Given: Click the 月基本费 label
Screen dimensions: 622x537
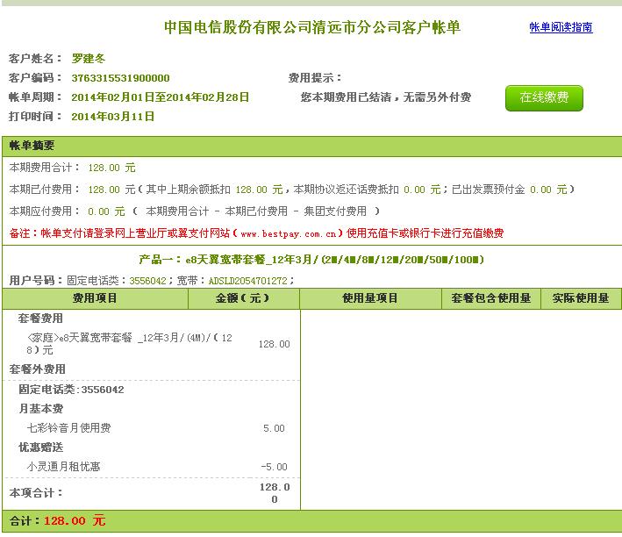Looking at the screenshot, I should (41, 408).
